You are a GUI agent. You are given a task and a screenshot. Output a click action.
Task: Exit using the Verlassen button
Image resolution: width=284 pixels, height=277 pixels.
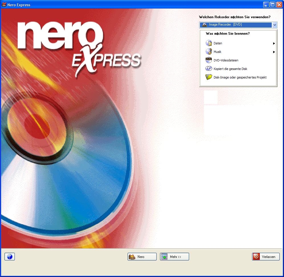pyautogui.click(x=266, y=257)
